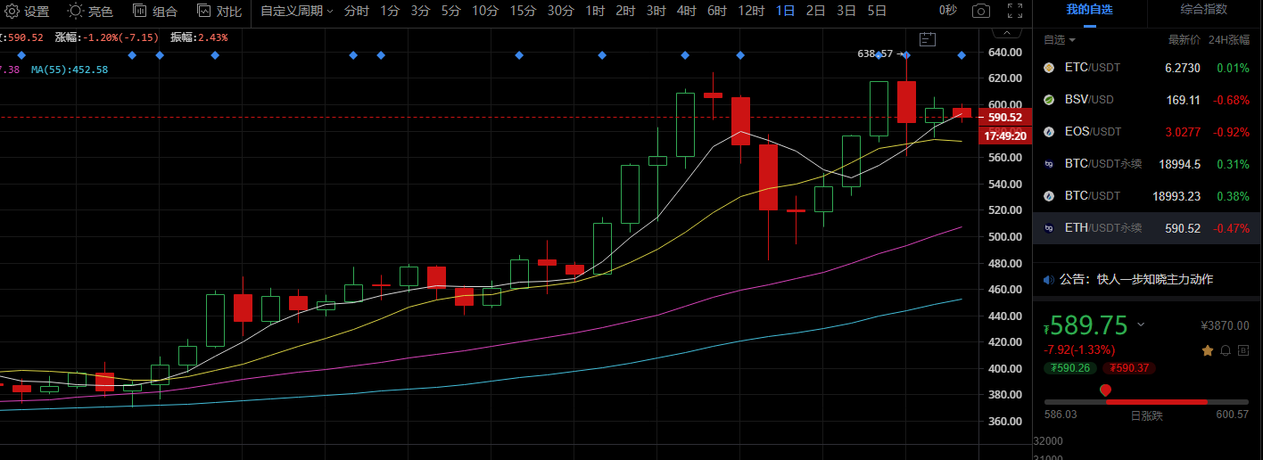This screenshot has width=1263, height=460.
Task: Select the ETC/USDT watchlist row
Action: coord(1147,68)
